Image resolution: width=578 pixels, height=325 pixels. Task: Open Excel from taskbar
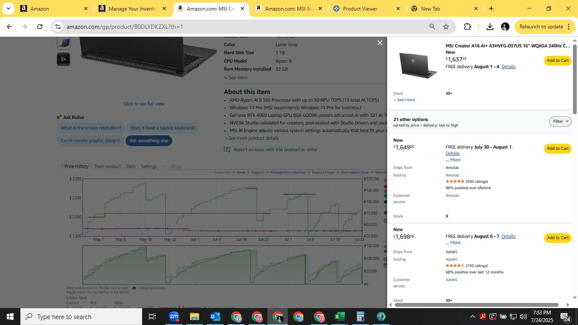339,317
